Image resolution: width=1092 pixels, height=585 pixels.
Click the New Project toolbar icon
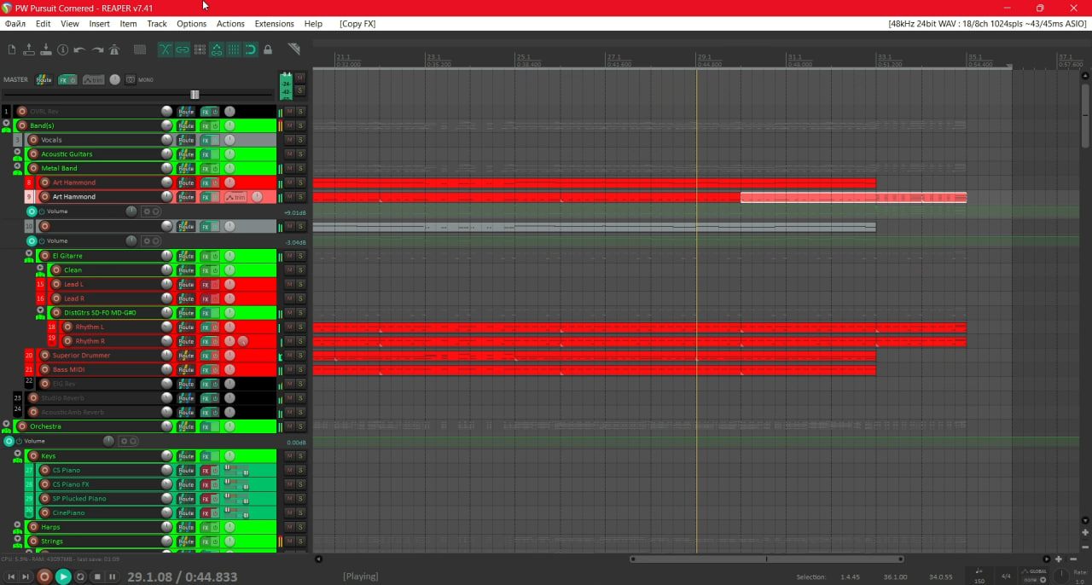(11, 50)
